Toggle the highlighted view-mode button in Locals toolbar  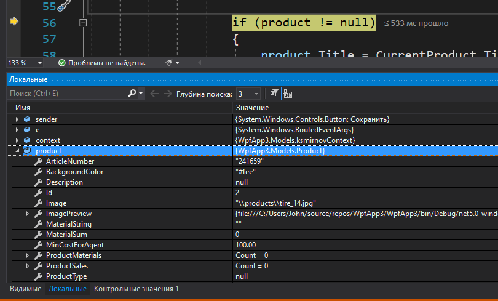(x=287, y=94)
